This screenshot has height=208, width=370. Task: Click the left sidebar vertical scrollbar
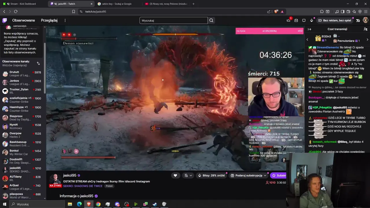point(45,68)
